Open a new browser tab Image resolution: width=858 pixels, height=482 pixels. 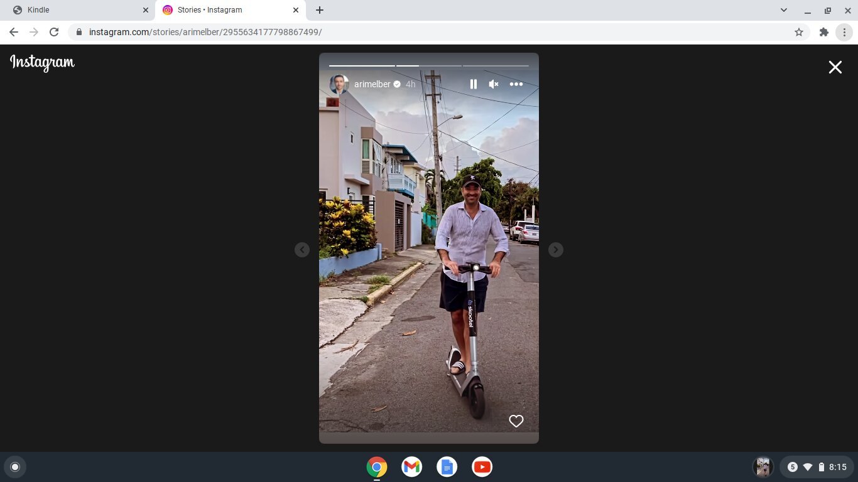[x=320, y=10]
